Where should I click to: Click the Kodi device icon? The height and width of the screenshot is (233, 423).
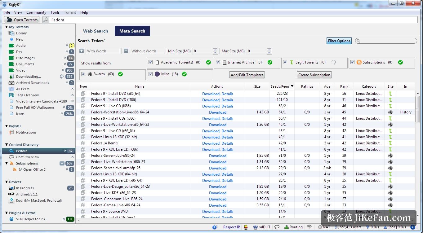pos(11,200)
